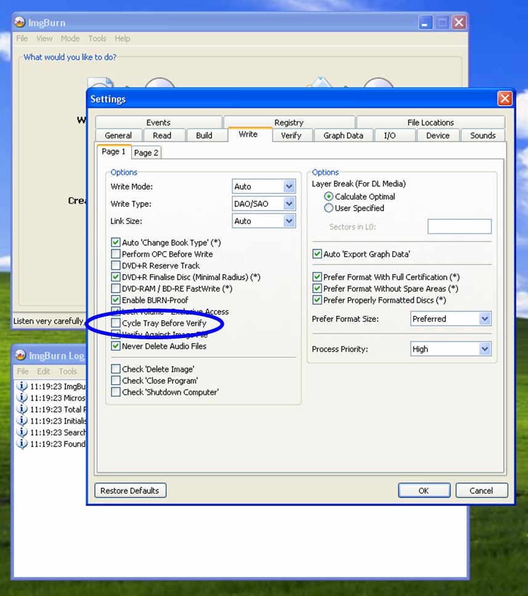Click info icon beside 11:19:23 ImgBu log entry
Screen dimensions: 528x596
[22, 386]
